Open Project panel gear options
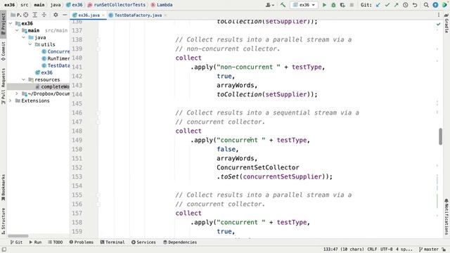The image size is (450, 253). (56, 15)
